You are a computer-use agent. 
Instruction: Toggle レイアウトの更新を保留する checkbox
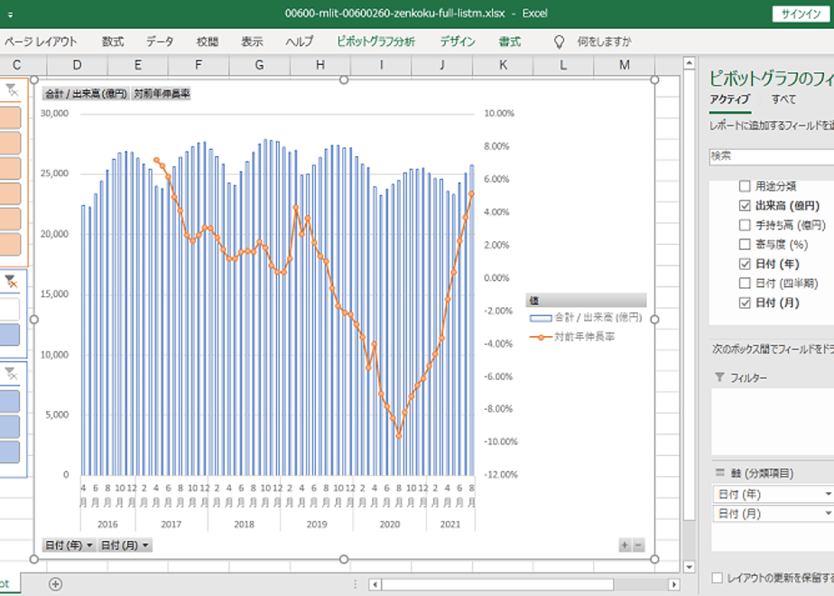coord(718,578)
